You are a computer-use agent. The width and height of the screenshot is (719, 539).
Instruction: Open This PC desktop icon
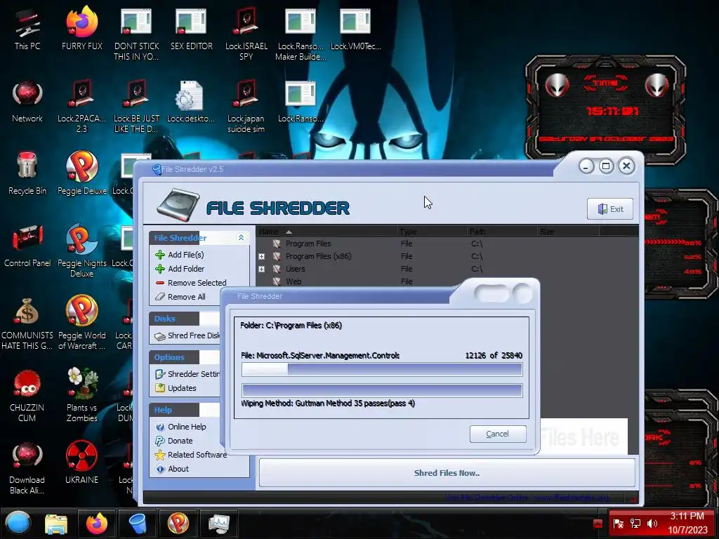27,29
